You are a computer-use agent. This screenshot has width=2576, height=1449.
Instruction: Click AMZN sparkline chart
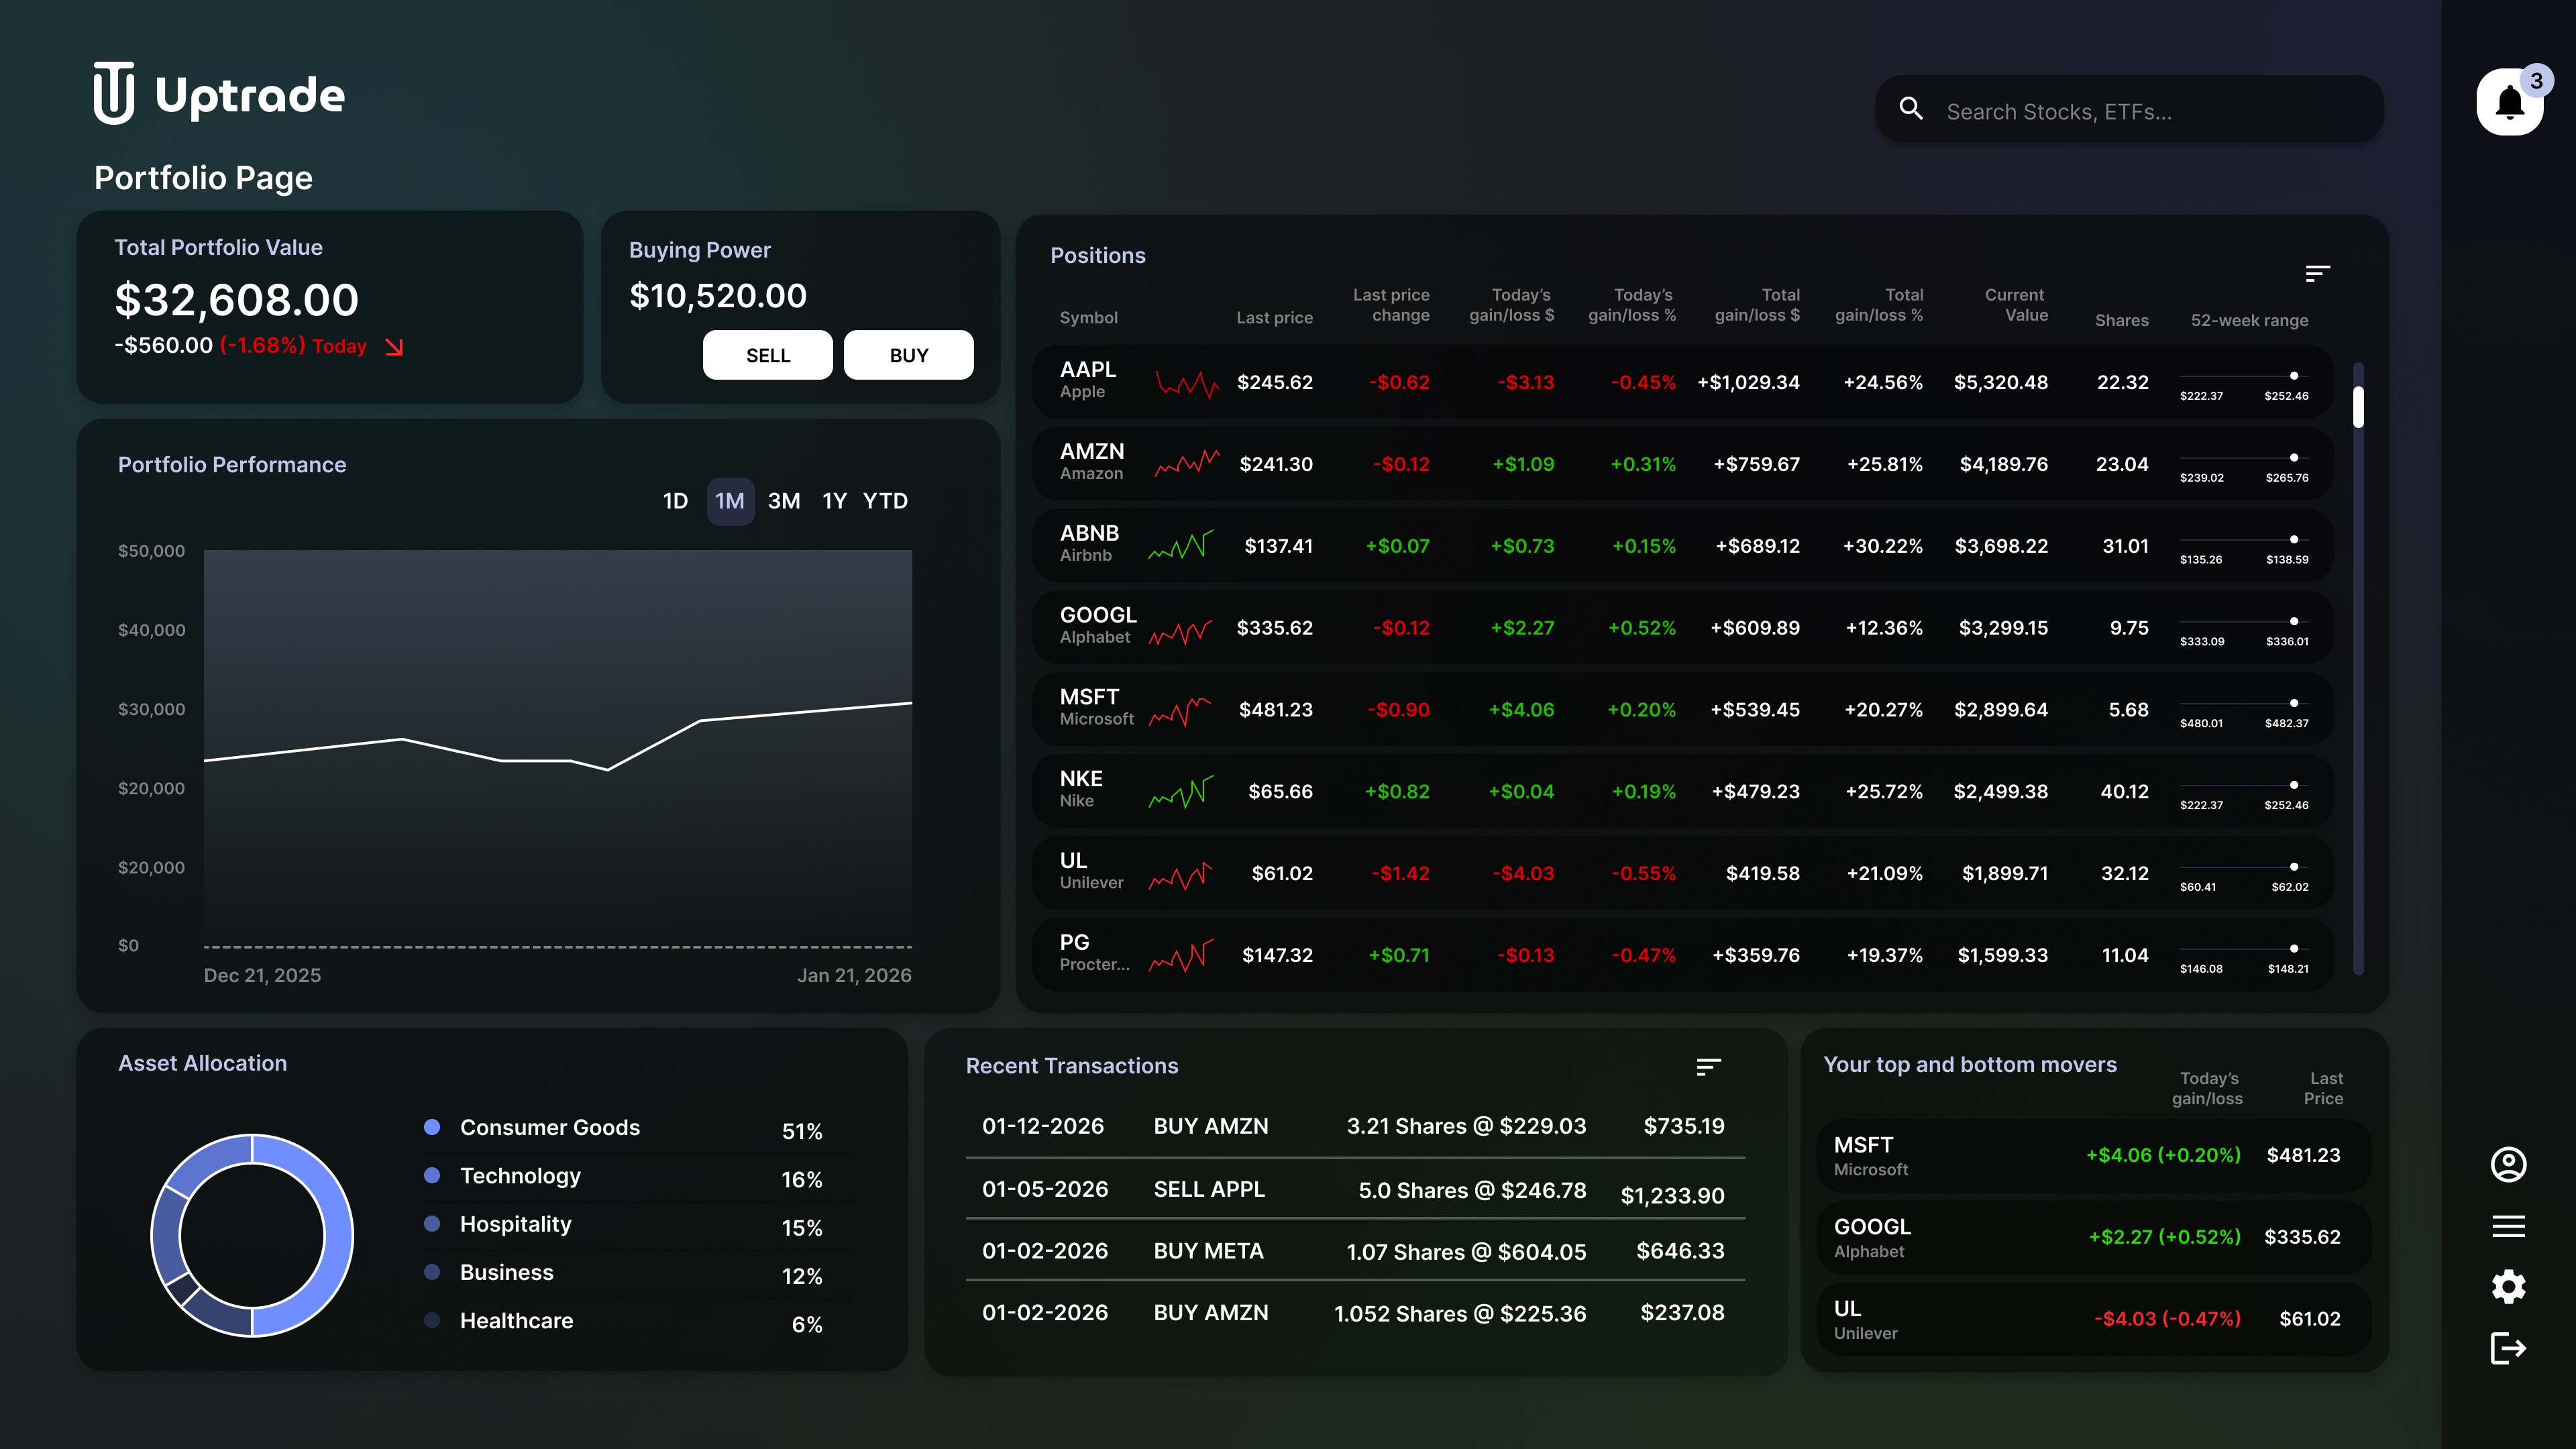tap(1187, 464)
